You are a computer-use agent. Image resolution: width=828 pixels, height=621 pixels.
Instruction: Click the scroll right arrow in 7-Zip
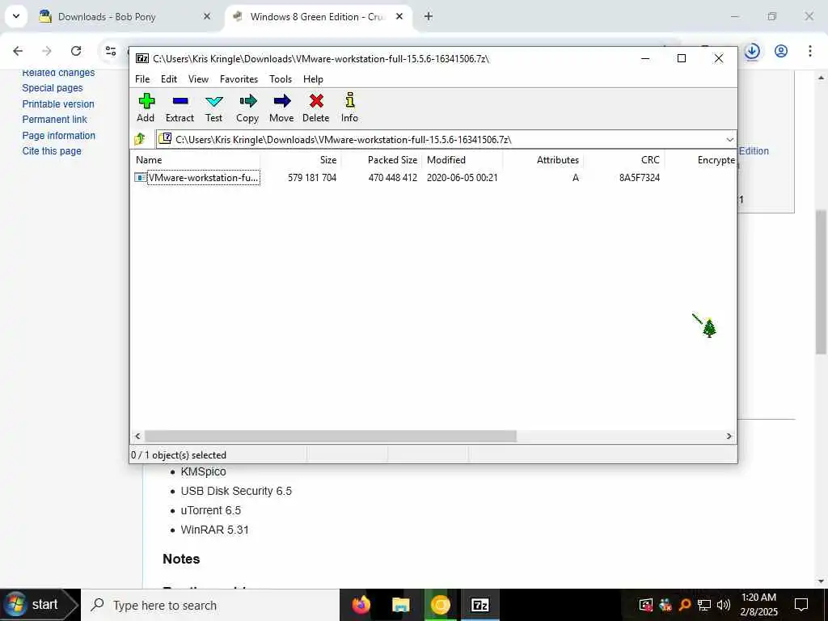(x=729, y=436)
